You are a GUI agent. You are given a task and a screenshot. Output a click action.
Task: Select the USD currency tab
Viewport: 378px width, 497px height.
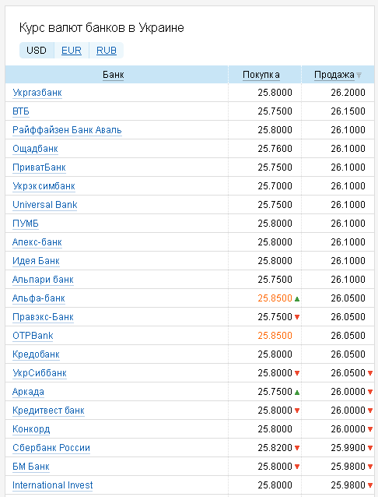pos(37,51)
